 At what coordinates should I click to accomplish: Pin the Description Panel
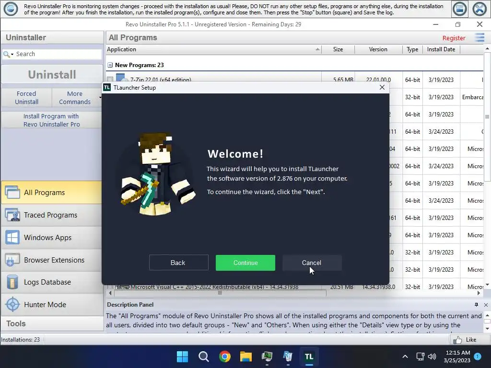pos(476,305)
